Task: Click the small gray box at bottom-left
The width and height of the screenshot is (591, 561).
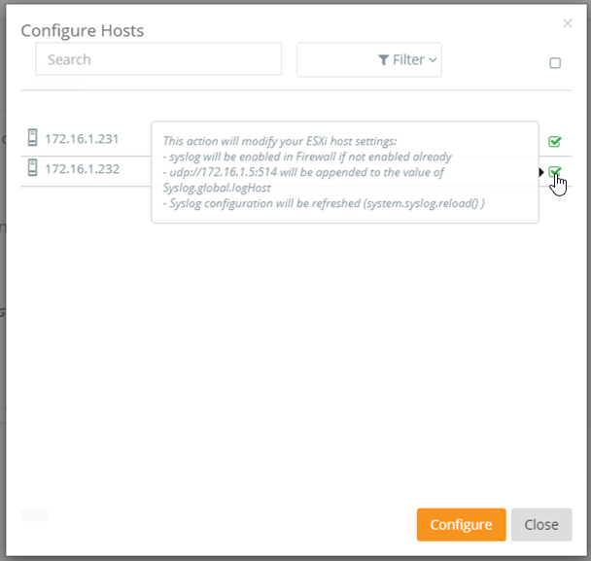Action: point(34,514)
